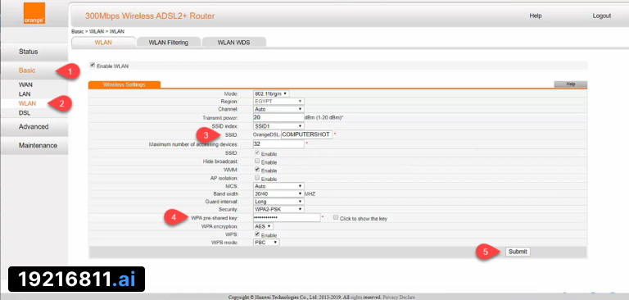Switch to the WLAN tab
Viewport: 629px width, 300px height.
point(103,42)
